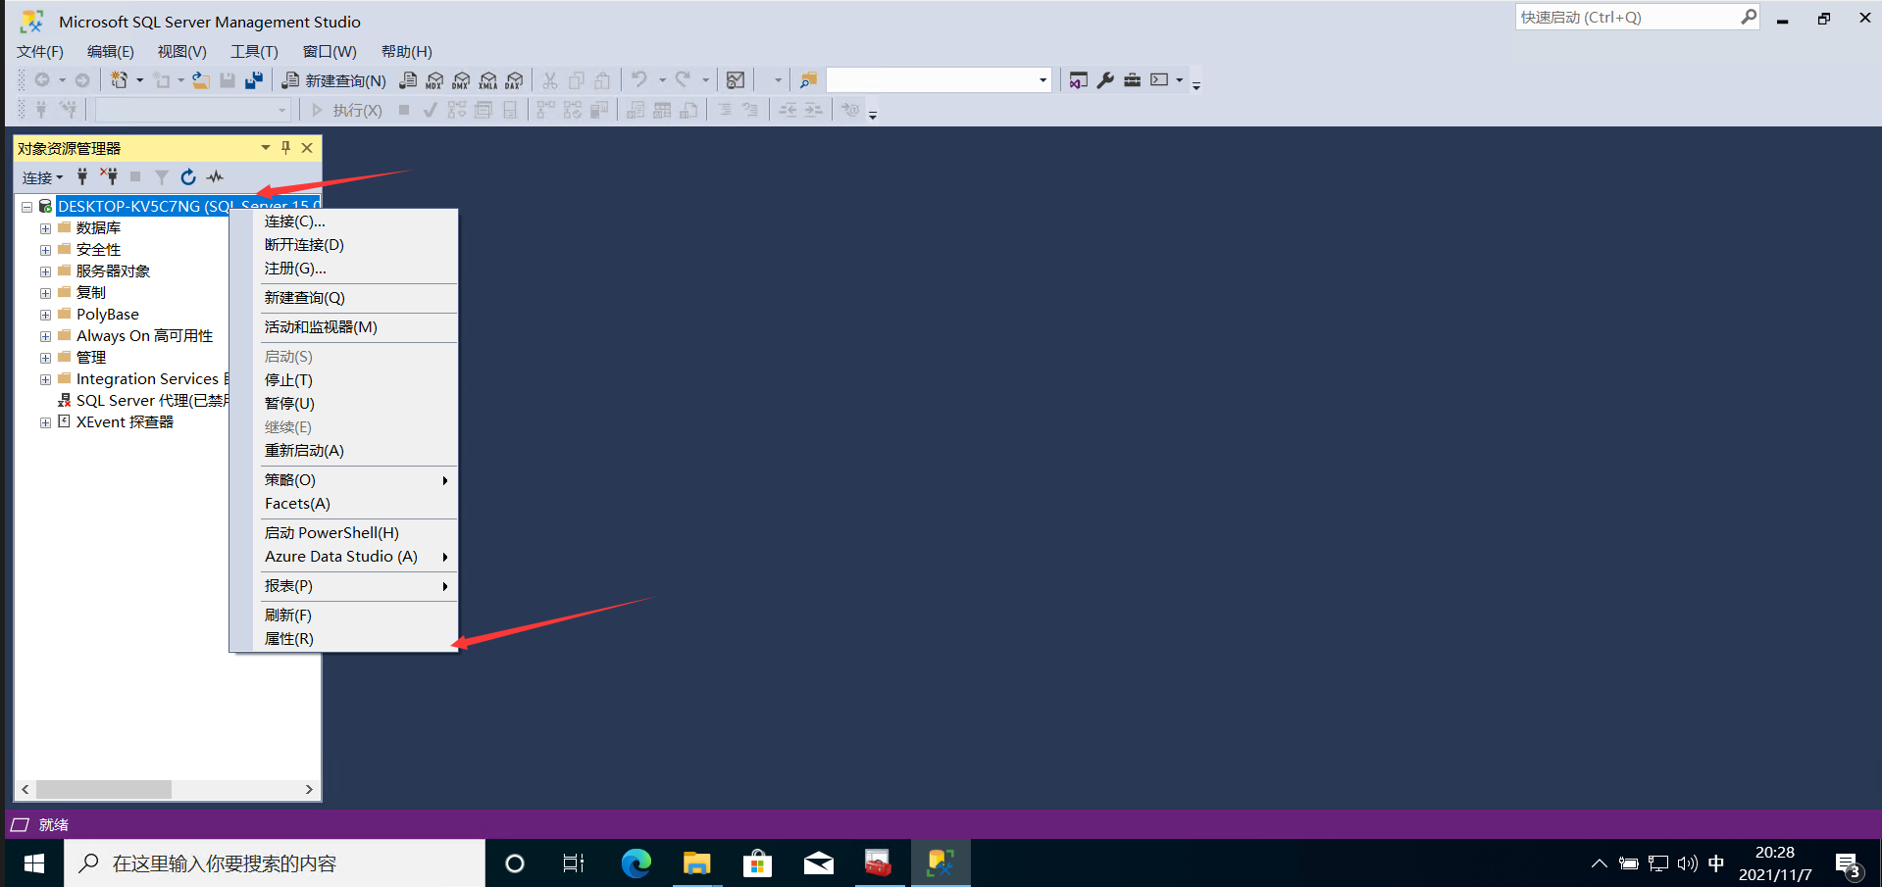This screenshot has height=887, width=1882.
Task: Open the 帮助(H) menu
Action: (x=407, y=51)
